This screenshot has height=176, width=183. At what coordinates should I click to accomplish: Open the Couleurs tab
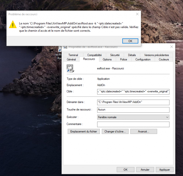164,60
